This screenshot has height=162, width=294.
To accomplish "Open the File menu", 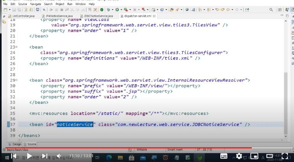I will [5, 4].
